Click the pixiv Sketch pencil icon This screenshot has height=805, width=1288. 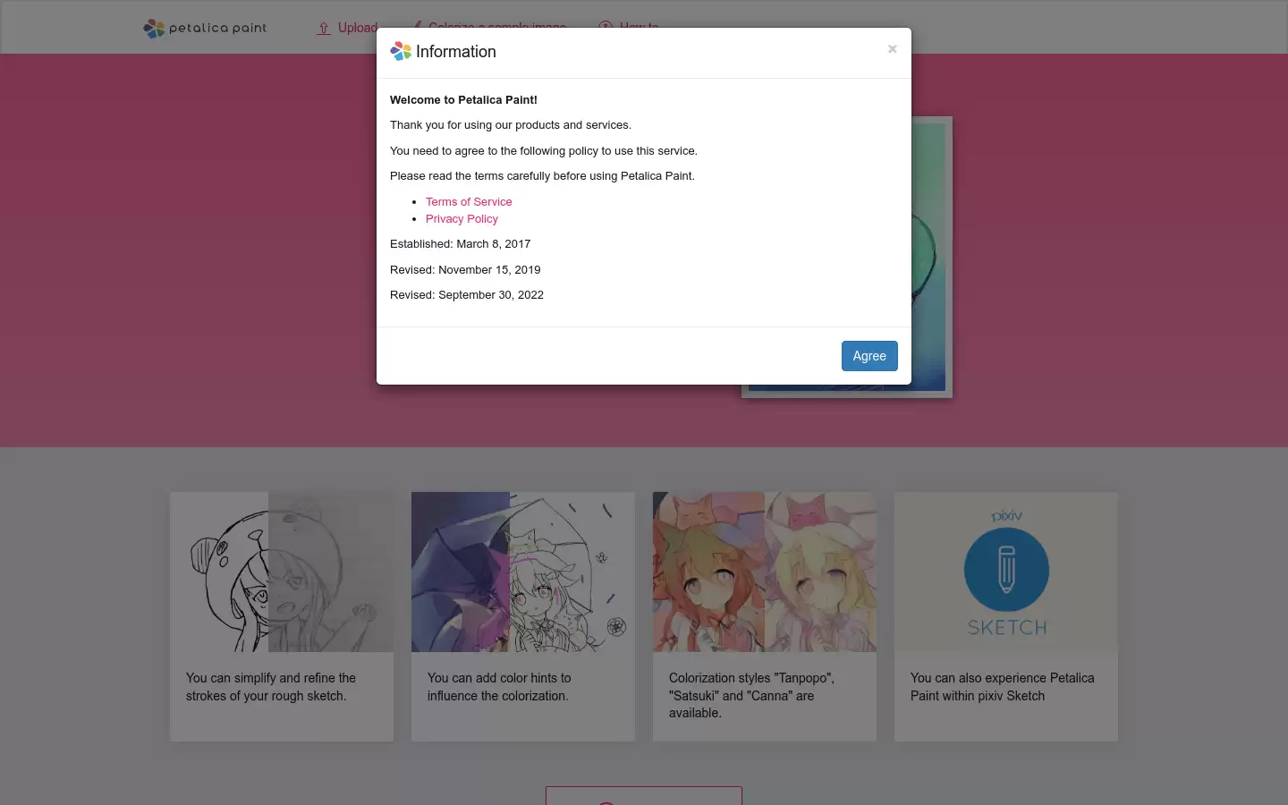[1006, 570]
